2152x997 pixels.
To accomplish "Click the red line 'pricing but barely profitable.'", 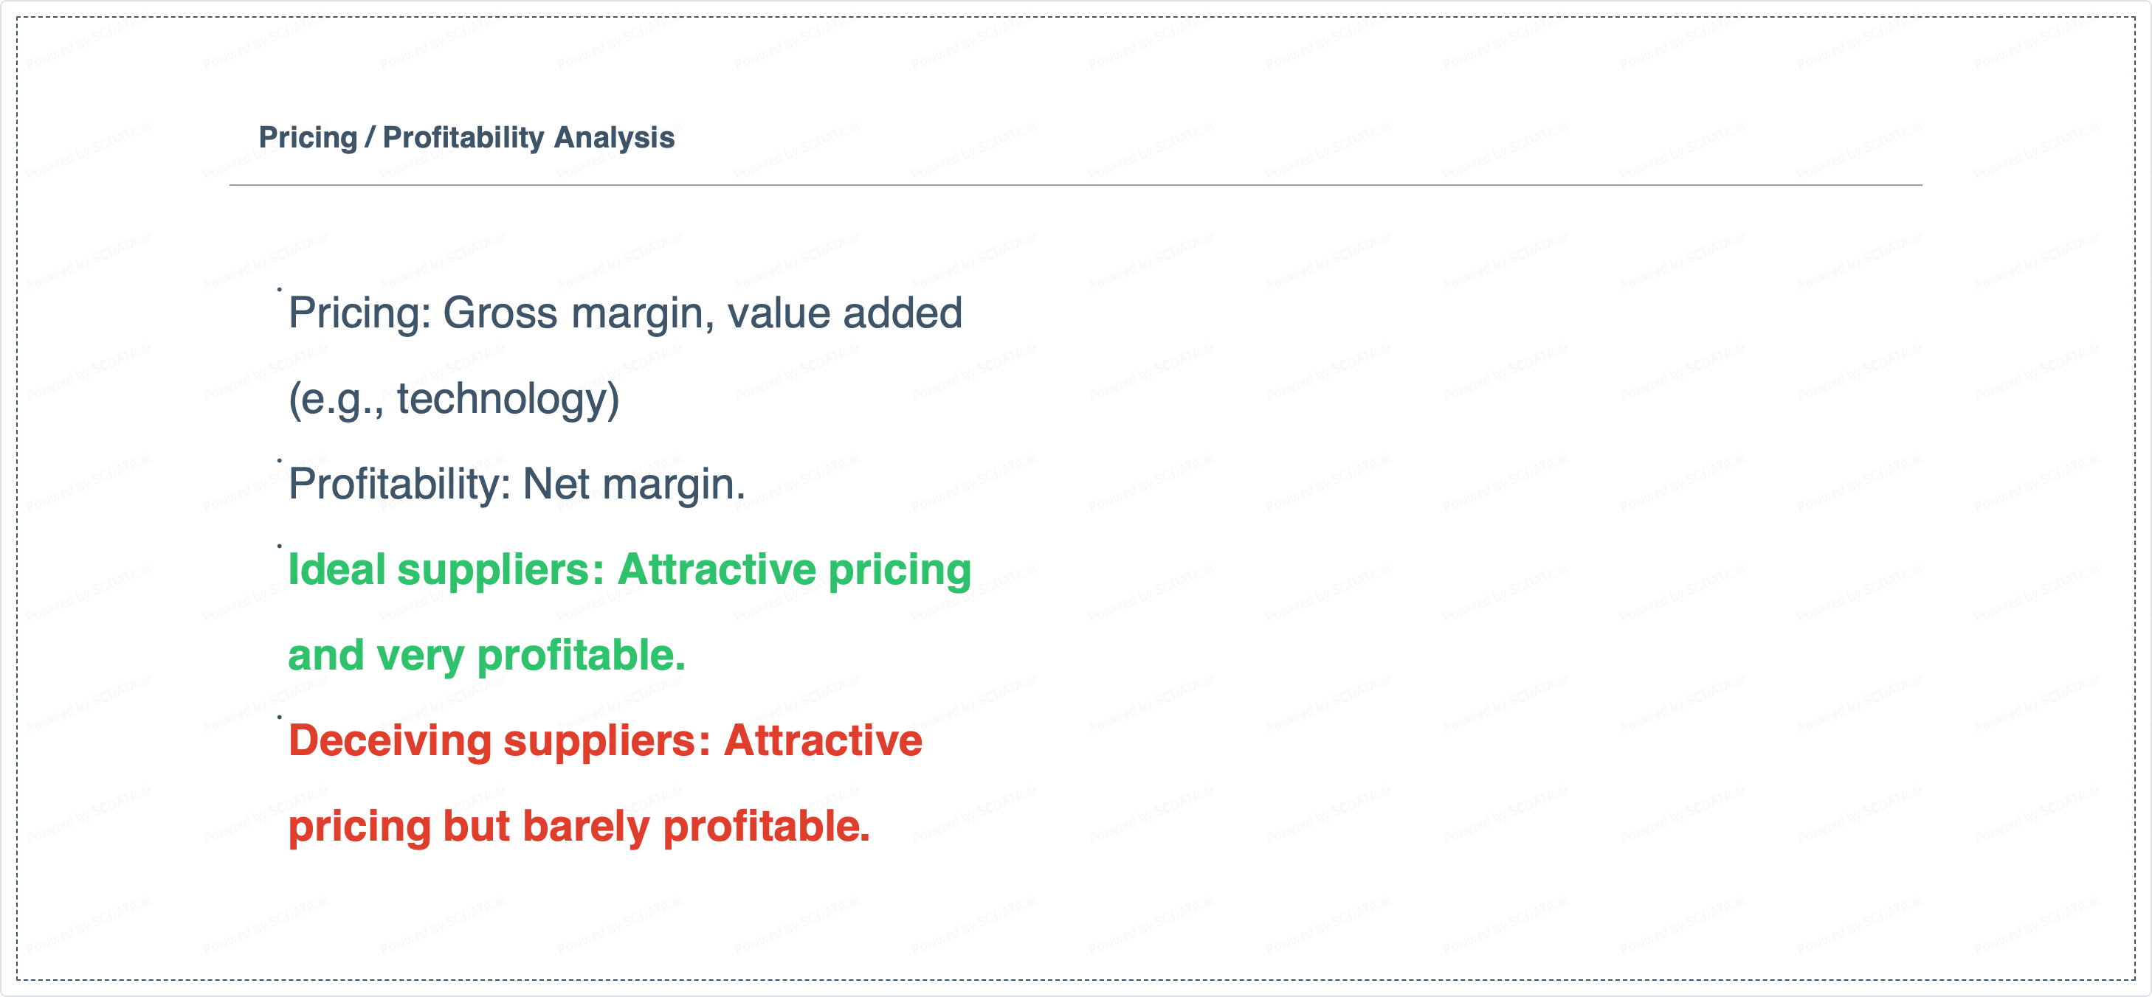I will (579, 827).
